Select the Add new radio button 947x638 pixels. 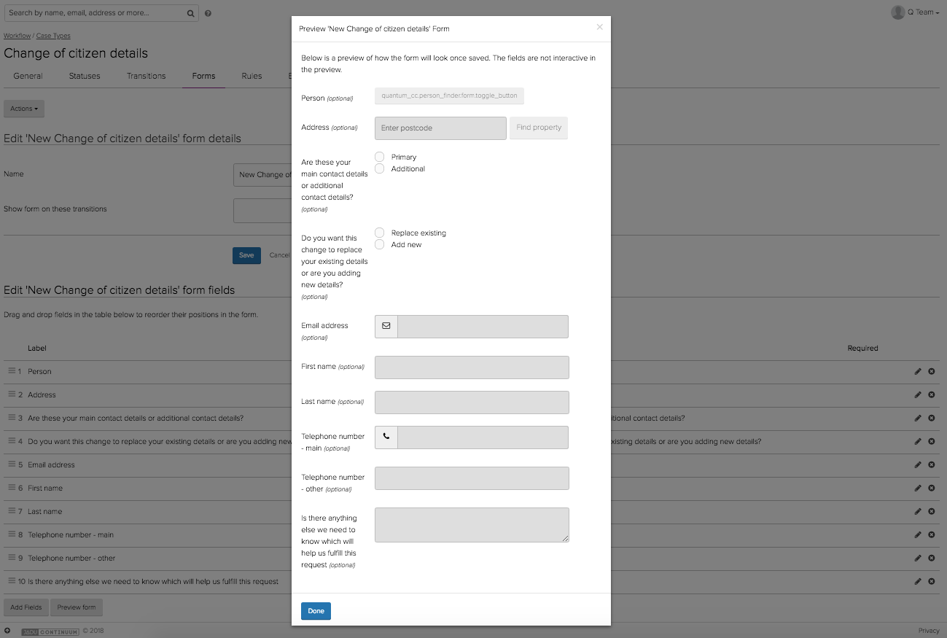(x=380, y=244)
